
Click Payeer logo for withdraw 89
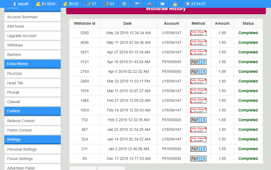pos(198,158)
